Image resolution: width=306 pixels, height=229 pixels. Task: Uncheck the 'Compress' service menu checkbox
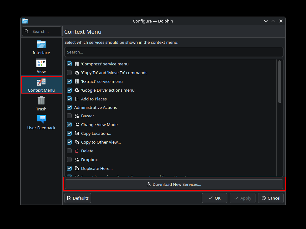pyautogui.click(x=69, y=64)
